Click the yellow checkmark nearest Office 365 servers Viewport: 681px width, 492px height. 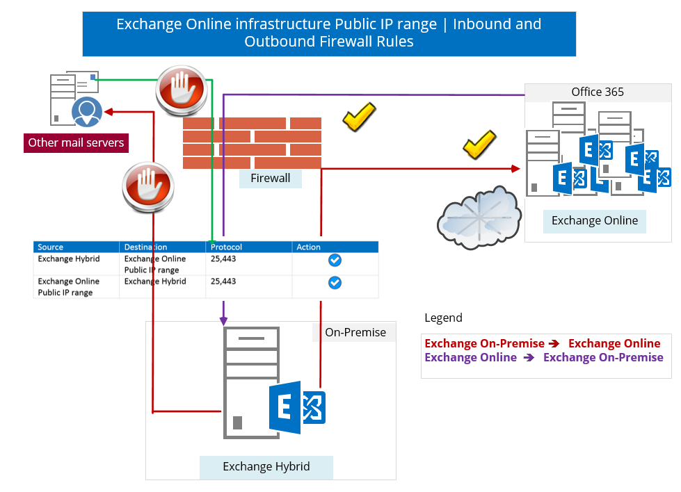point(479,144)
